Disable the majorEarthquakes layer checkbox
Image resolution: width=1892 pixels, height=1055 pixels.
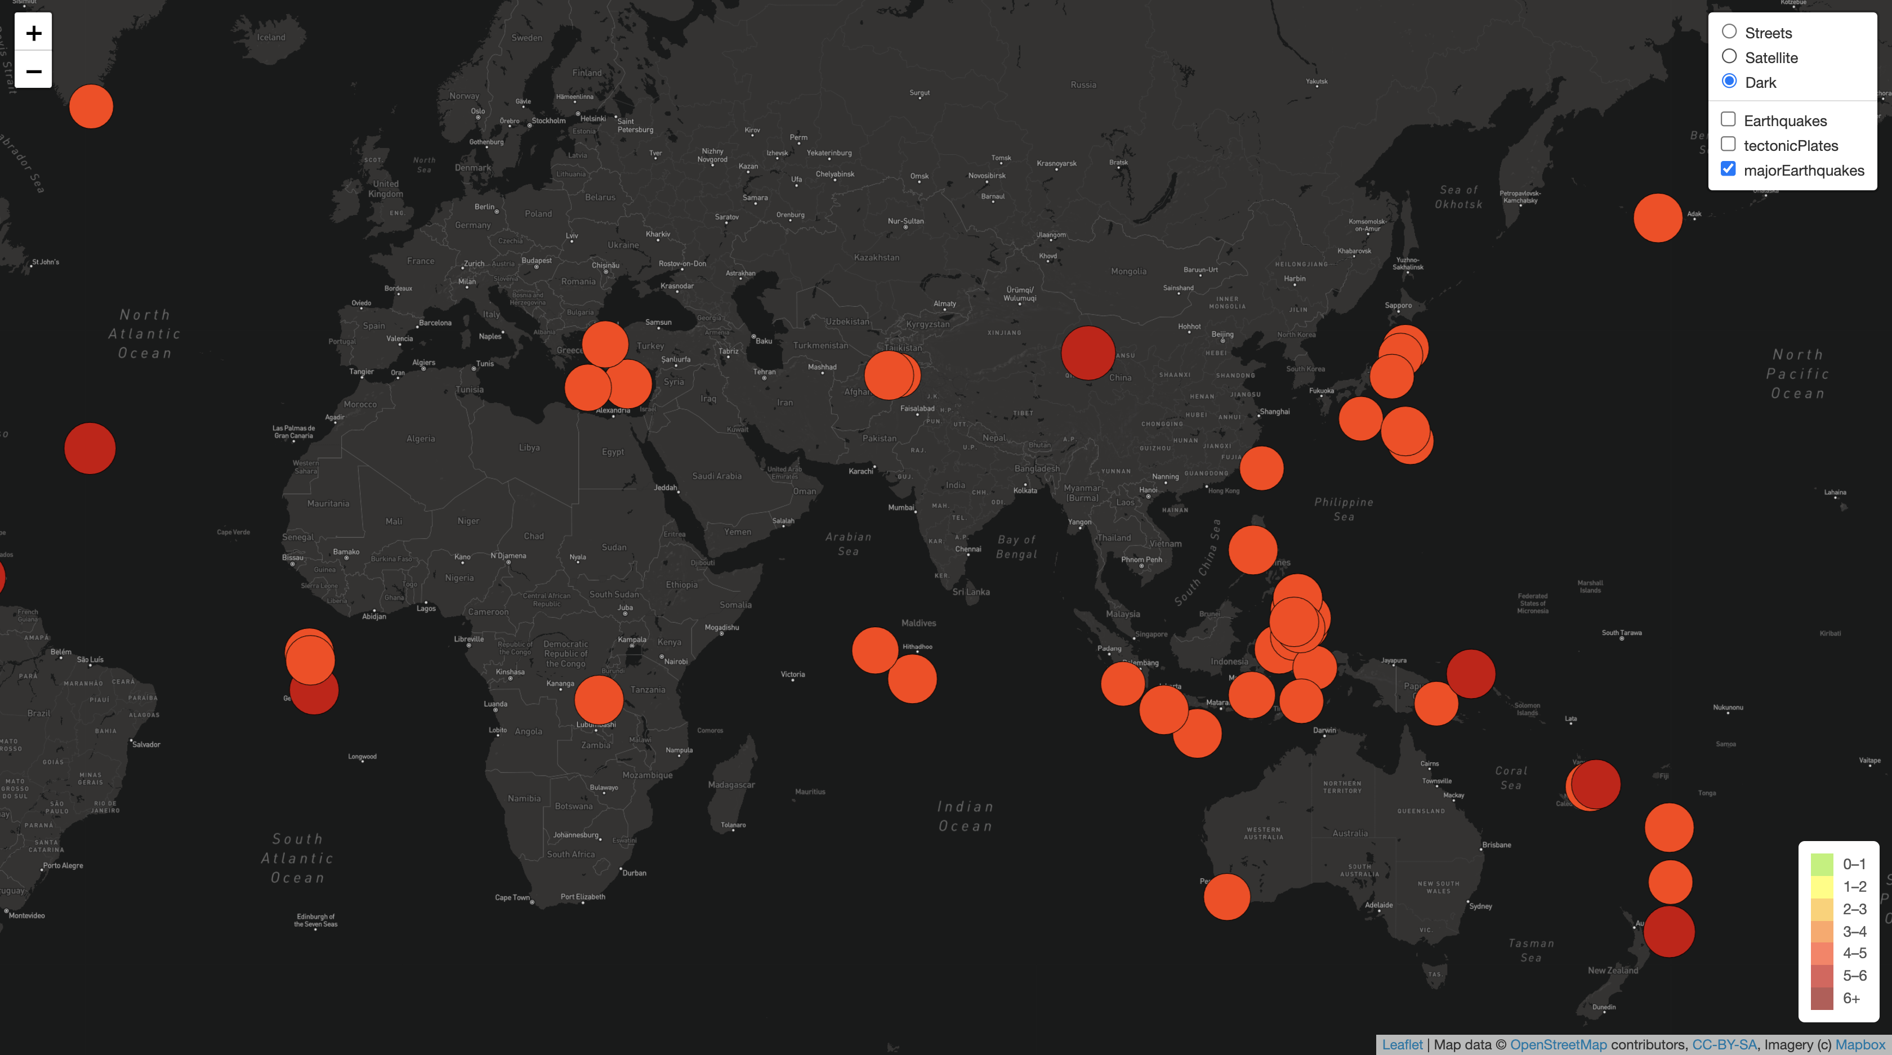tap(1728, 169)
